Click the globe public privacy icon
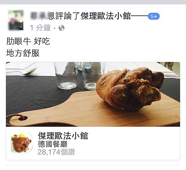Screen dimensions: 186x170 62,28
